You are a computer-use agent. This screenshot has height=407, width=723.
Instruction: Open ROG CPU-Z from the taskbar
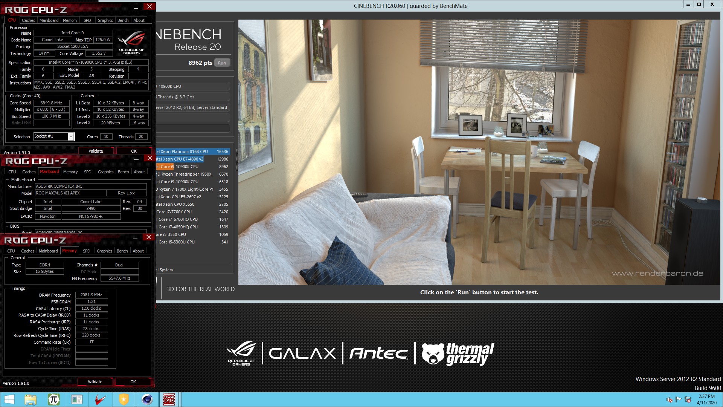tap(169, 399)
